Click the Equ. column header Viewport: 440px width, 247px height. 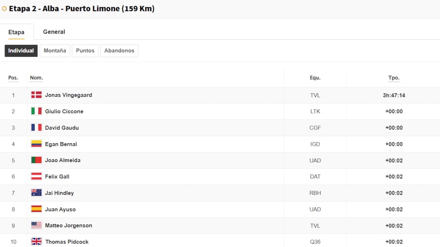click(x=315, y=78)
